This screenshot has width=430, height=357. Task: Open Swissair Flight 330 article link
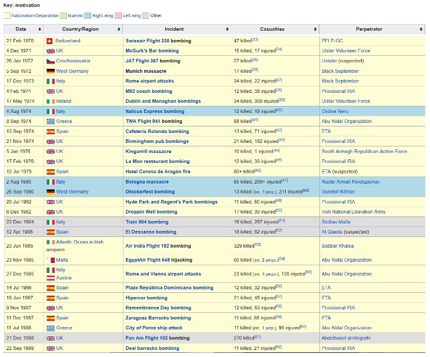148,41
